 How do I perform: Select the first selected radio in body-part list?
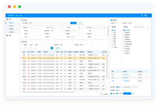coord(112,30)
